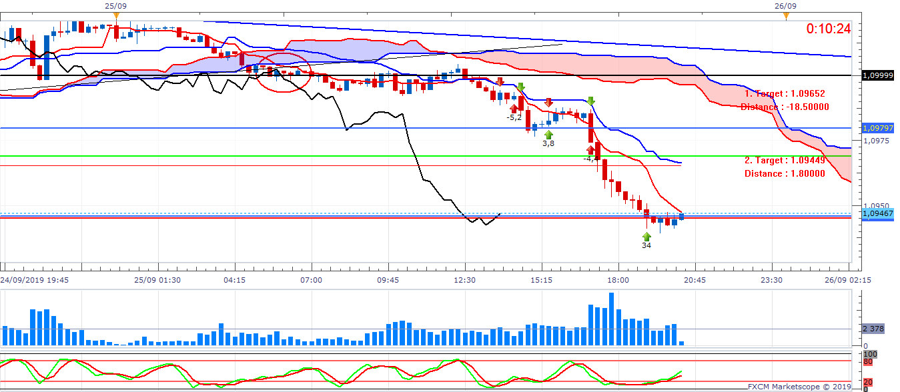
Task: Click the 23:30 time axis label
Action: point(771,280)
